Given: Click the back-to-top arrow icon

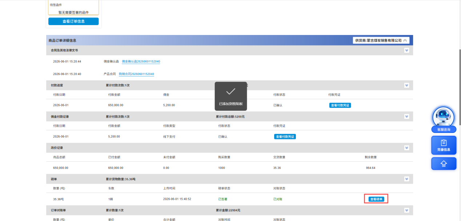Looking at the screenshot, I should pyautogui.click(x=444, y=163).
